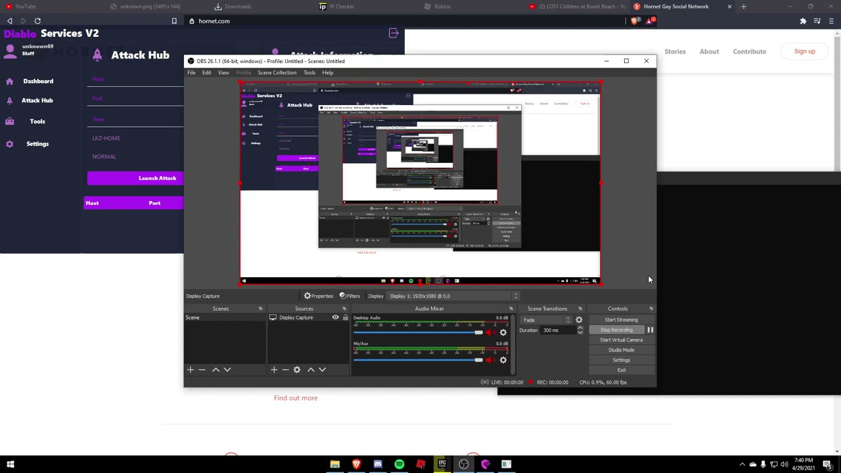Open the Brave Rewards icon in address bar
The width and height of the screenshot is (841, 473).
pos(649,21)
